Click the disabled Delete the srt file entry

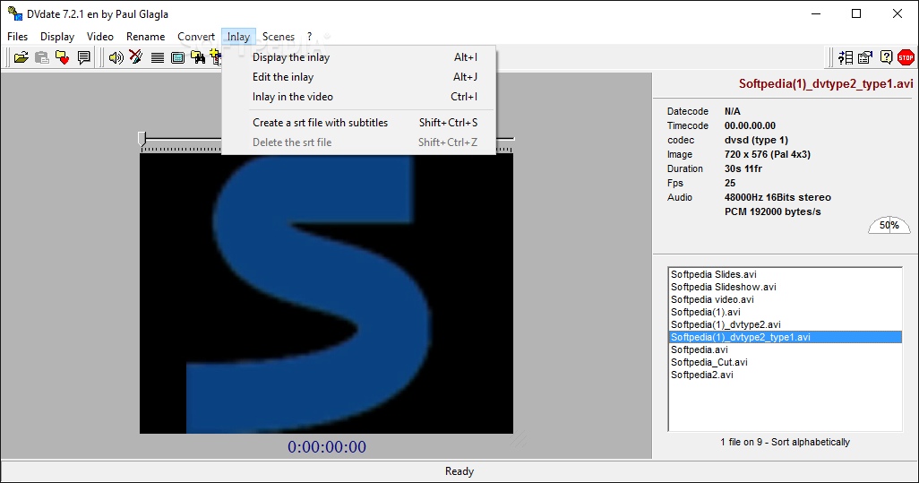click(x=358, y=142)
